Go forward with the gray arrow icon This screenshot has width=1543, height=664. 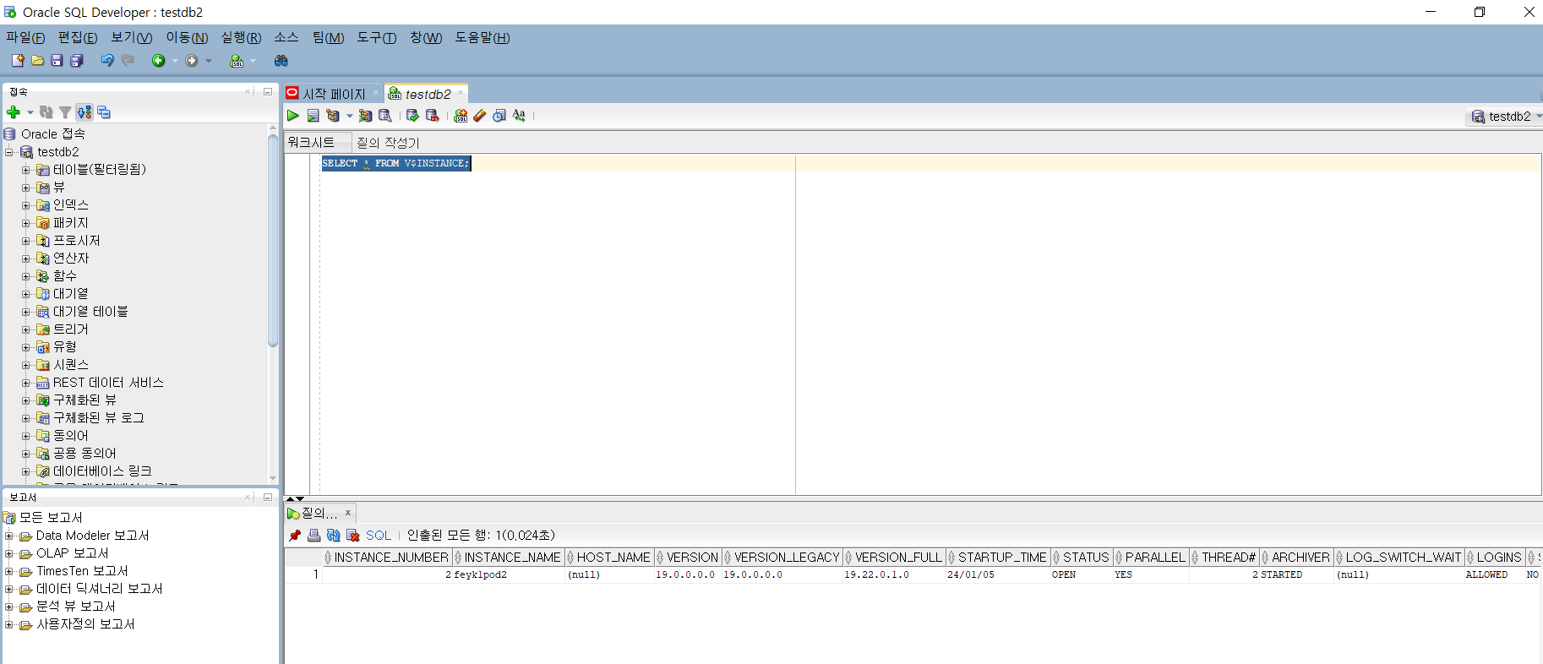tap(192, 61)
